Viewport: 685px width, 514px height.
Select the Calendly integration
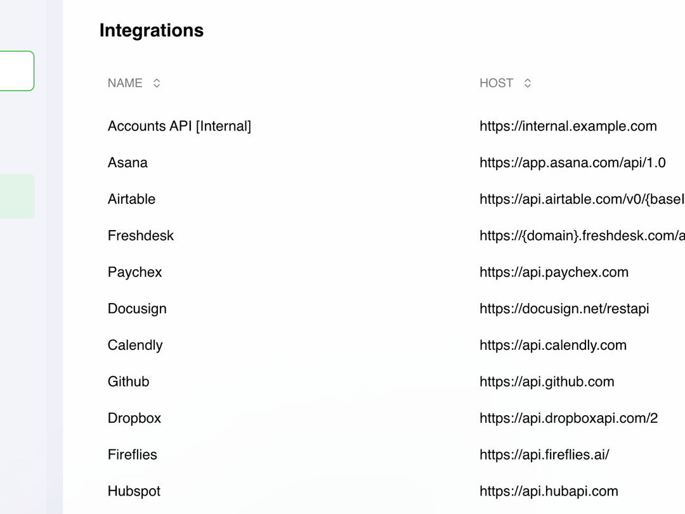(x=135, y=345)
